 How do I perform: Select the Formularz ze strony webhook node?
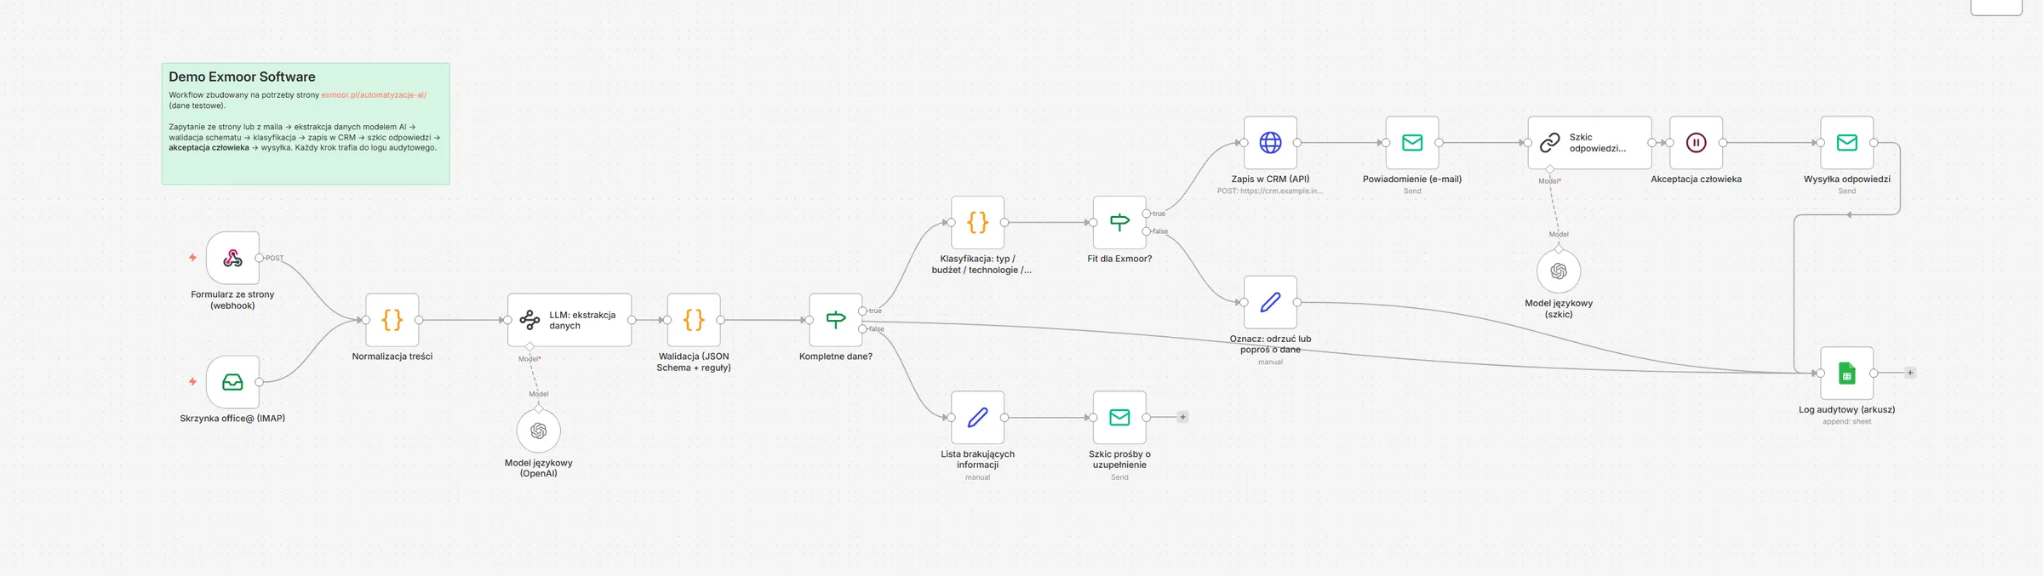pos(232,258)
